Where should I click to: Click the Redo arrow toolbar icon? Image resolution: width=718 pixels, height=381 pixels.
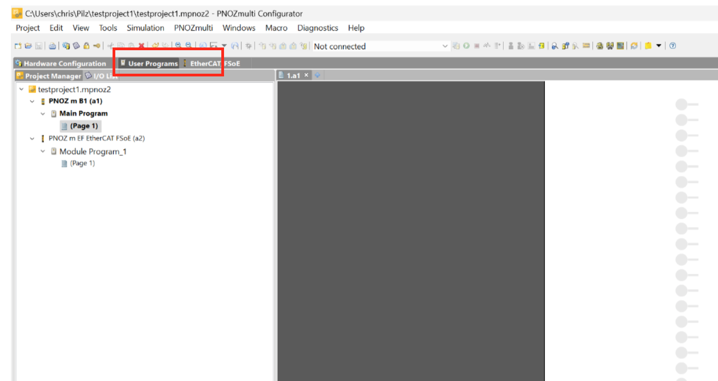coord(165,46)
